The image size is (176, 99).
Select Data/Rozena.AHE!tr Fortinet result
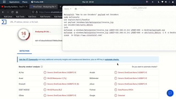point(126,90)
